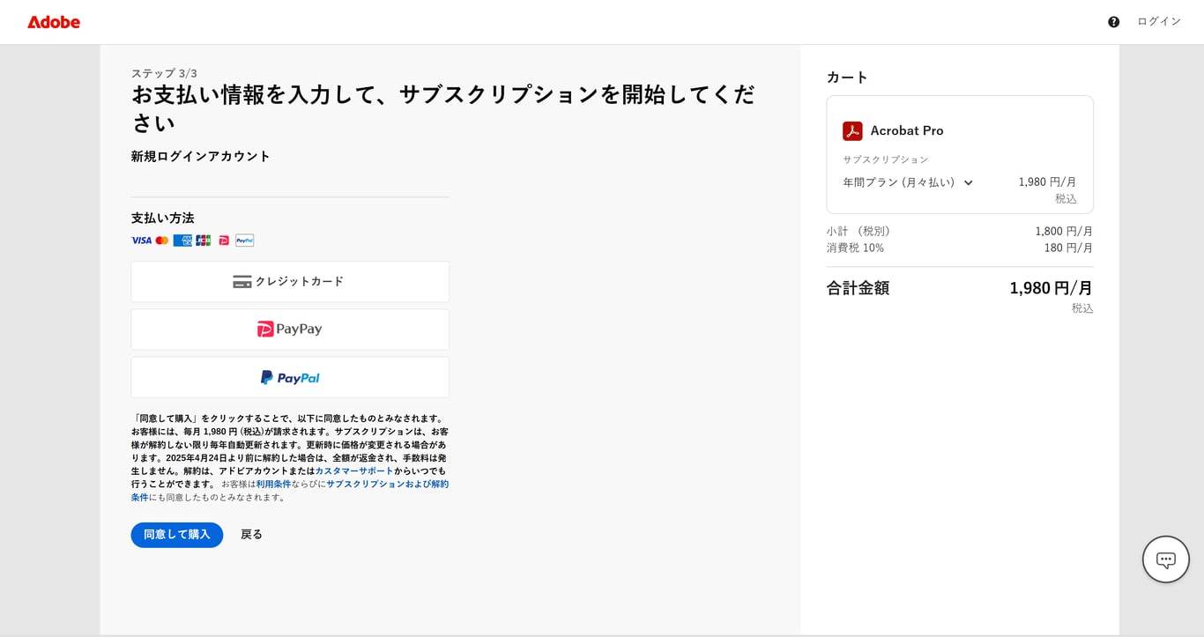Choose PayPay as the payment method
The width and height of the screenshot is (1204, 637).
tap(289, 329)
